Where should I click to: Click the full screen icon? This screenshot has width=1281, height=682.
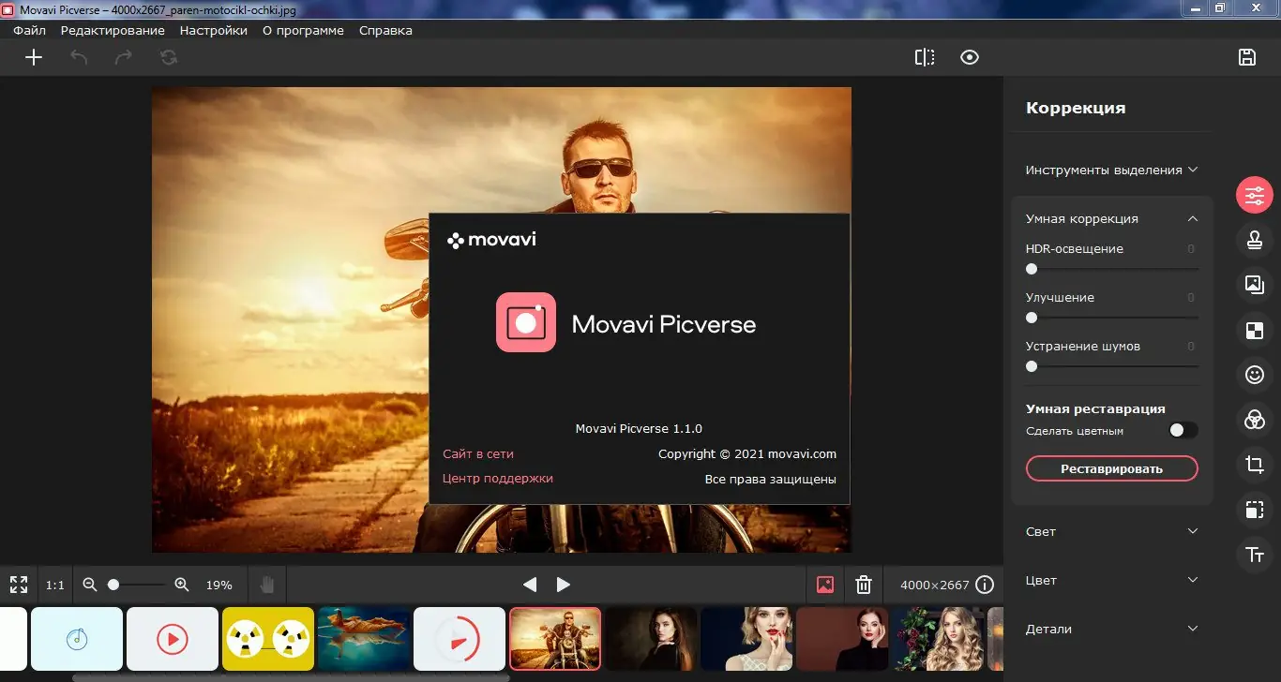19,585
